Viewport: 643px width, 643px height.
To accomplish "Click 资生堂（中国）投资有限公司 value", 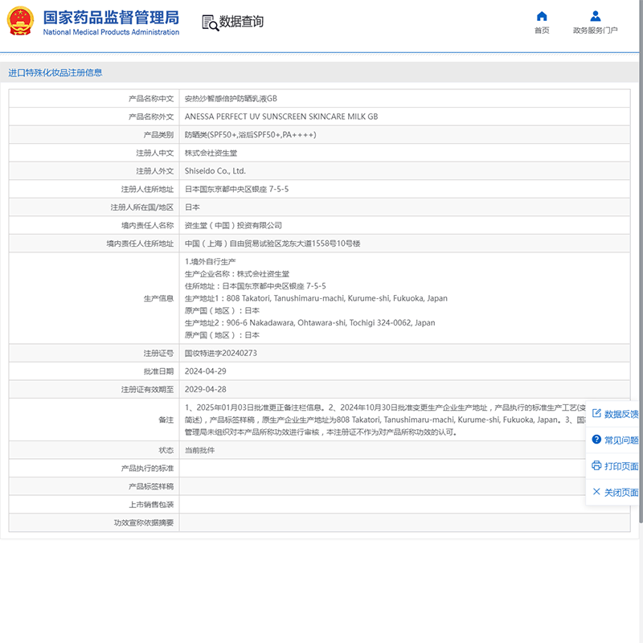I will click(233, 225).
